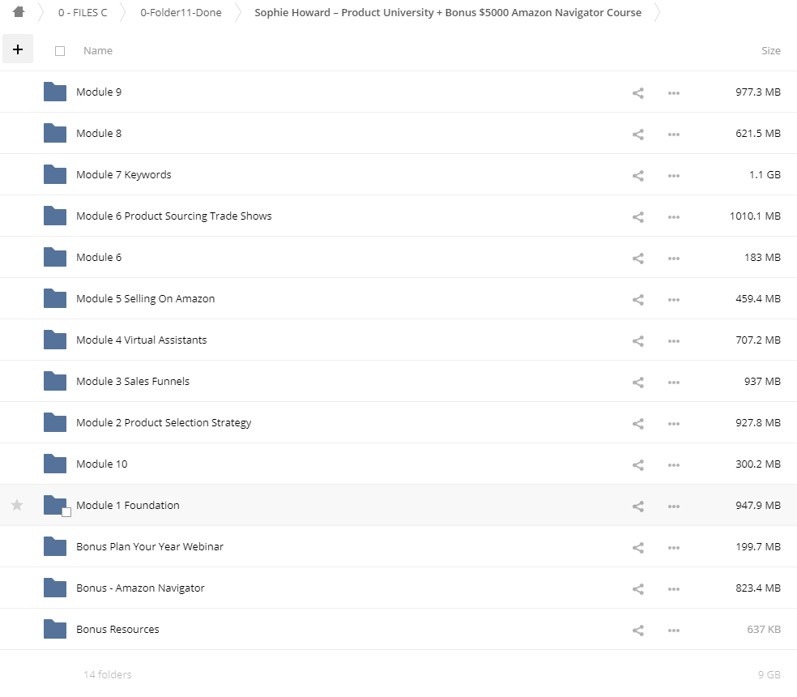The image size is (797, 697).
Task: Click the home icon in breadcrumb
Action: click(x=19, y=12)
